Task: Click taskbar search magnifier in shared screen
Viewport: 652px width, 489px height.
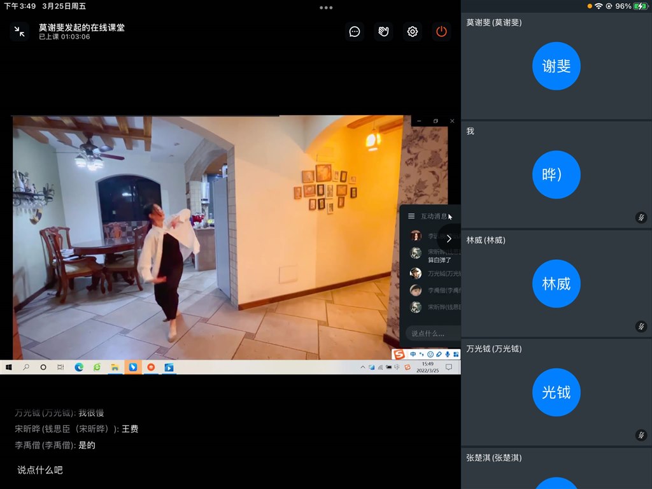Action: coord(25,367)
